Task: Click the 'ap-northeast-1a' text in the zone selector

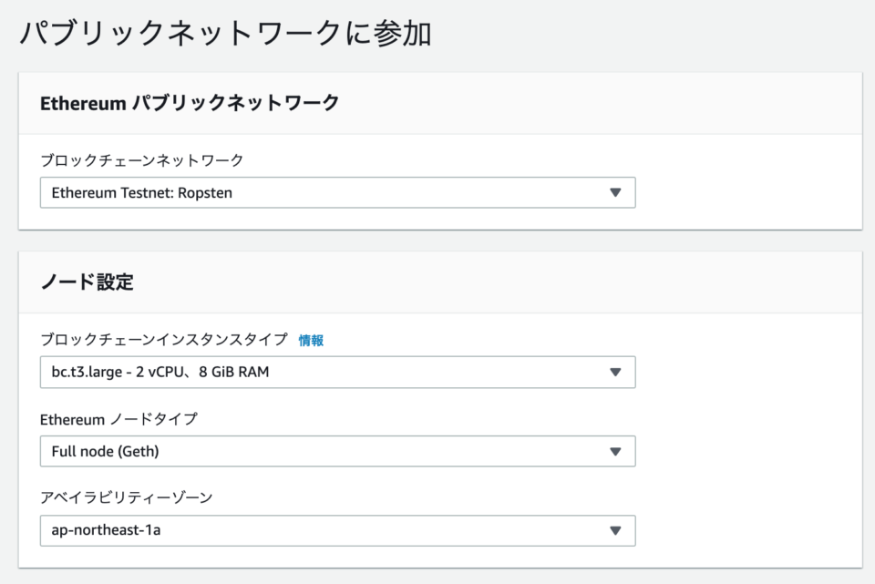Action: point(106,530)
